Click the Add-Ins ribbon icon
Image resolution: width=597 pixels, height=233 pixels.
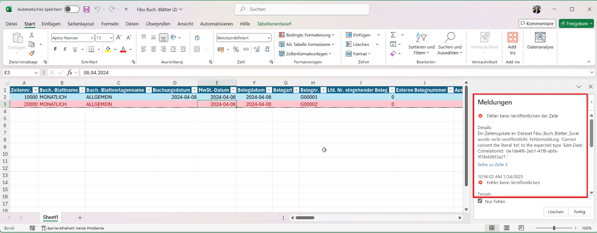[512, 43]
